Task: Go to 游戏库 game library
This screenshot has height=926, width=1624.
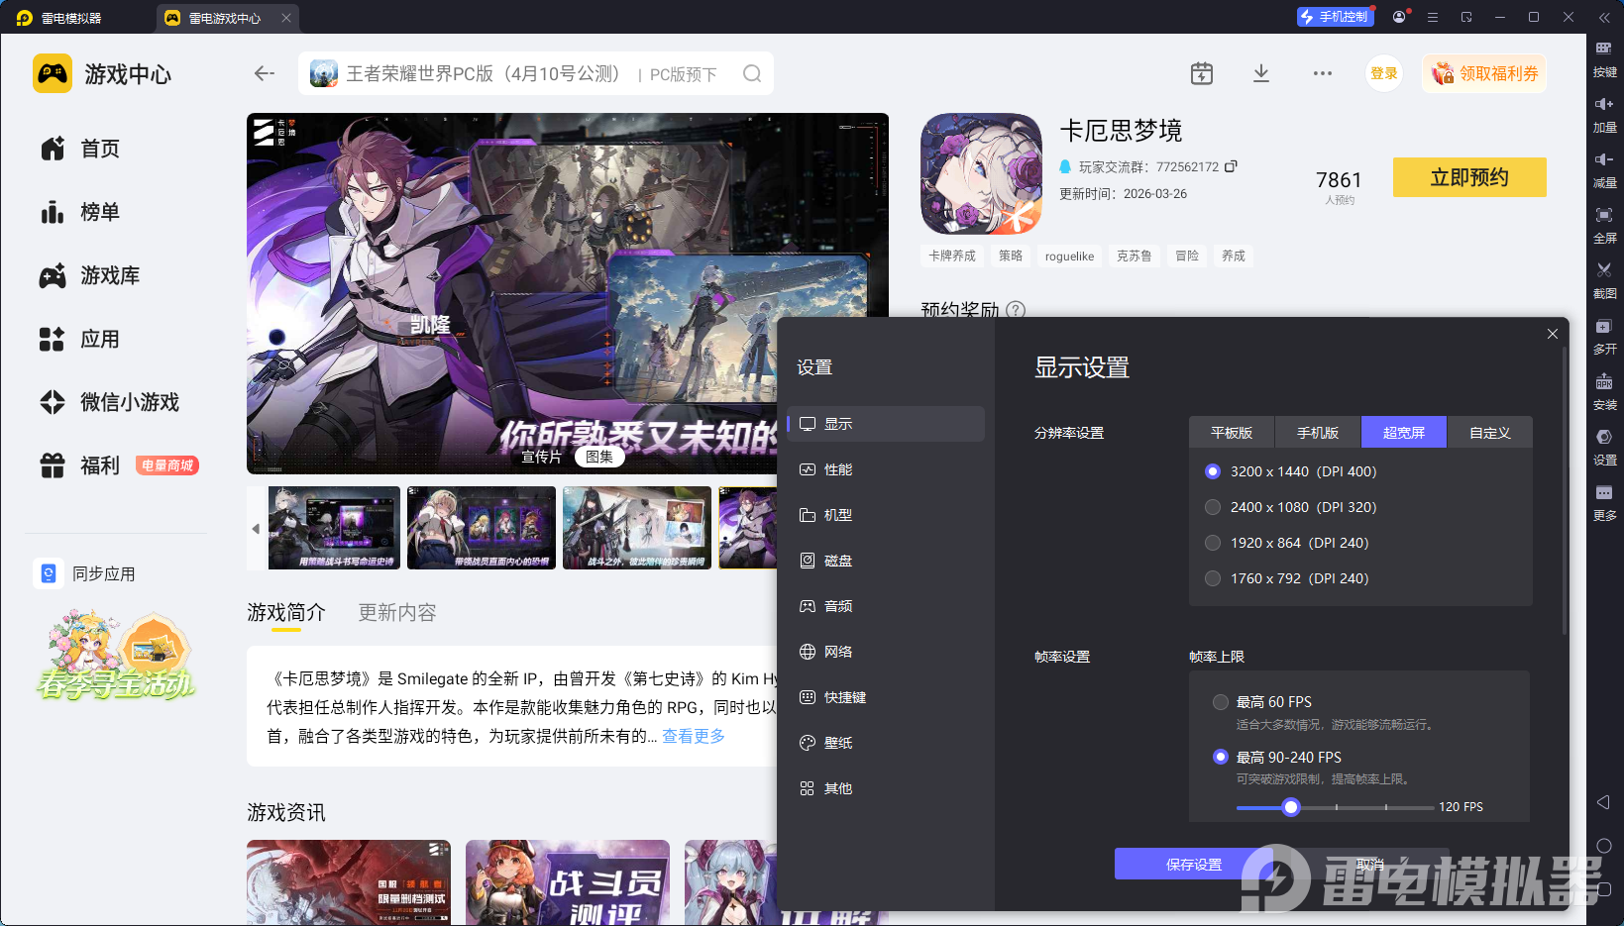Action: [x=90, y=275]
